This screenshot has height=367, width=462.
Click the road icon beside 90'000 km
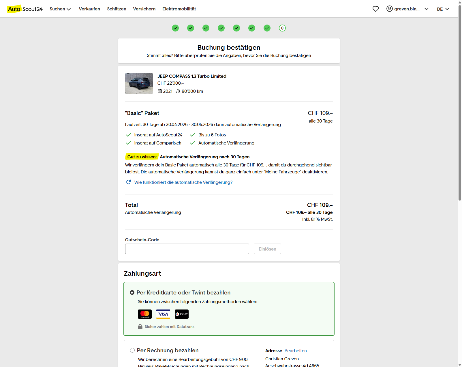(178, 91)
